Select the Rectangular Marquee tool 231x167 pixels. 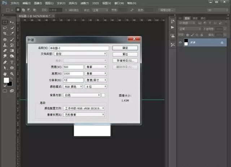tap(5, 22)
